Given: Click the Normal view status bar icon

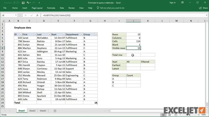Looking at the screenshot, I should pos(163,115).
